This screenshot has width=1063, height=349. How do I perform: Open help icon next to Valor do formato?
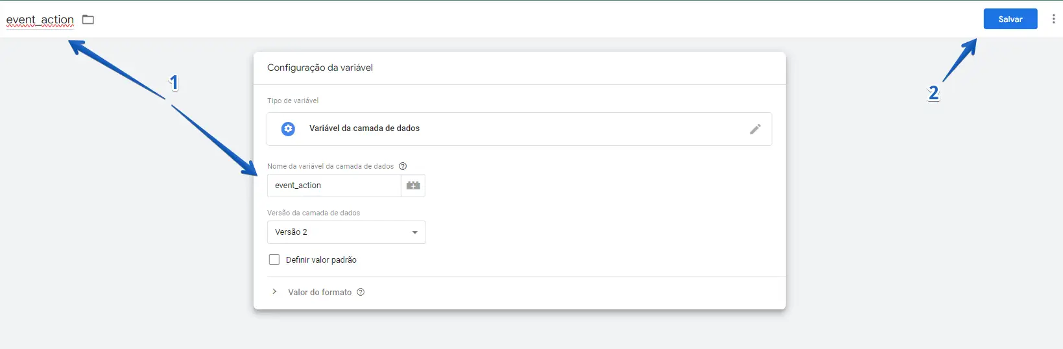click(x=361, y=292)
